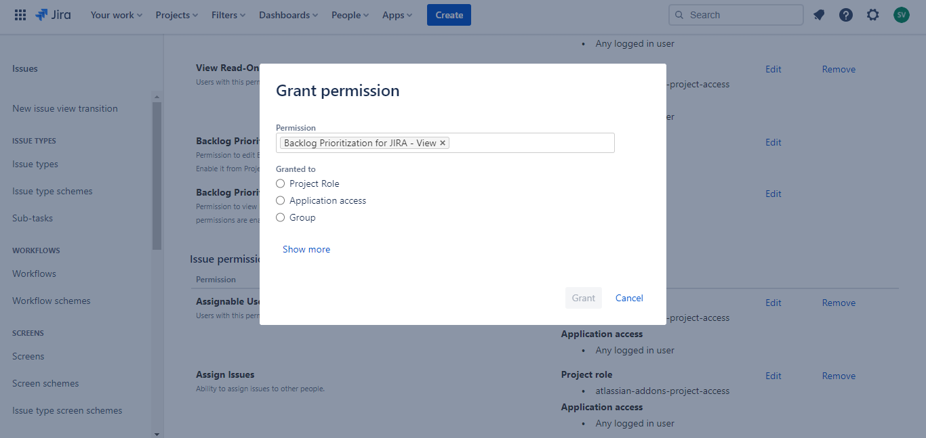Expand the Projects dropdown menu
The height and width of the screenshot is (438, 926).
coord(176,15)
